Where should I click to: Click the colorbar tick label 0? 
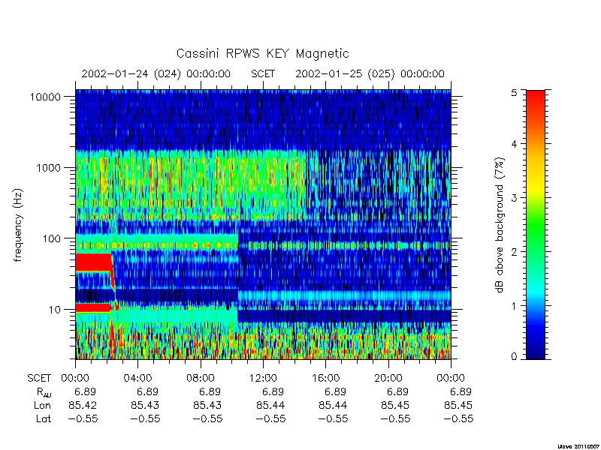pos(514,357)
